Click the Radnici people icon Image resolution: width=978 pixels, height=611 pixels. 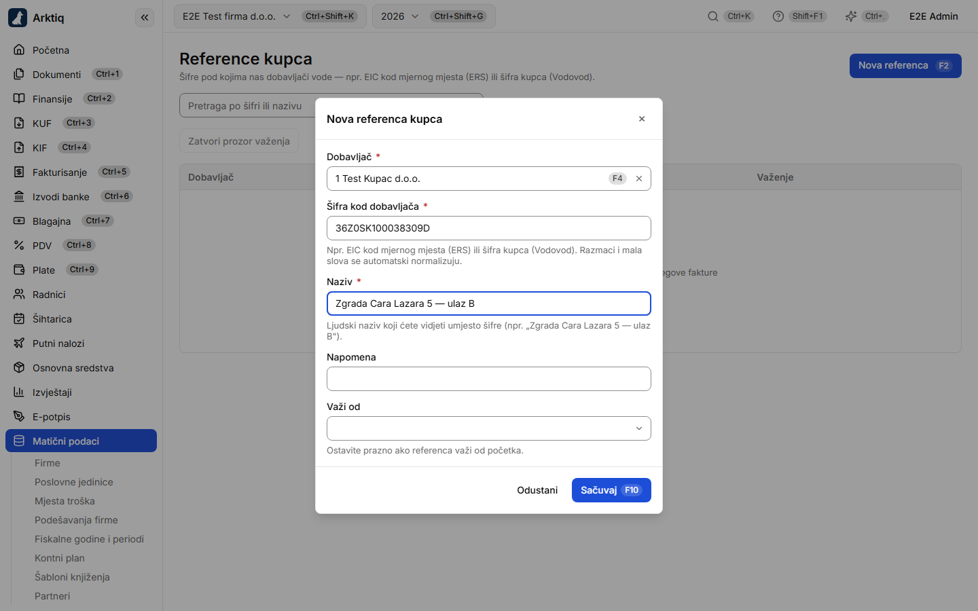click(x=19, y=295)
